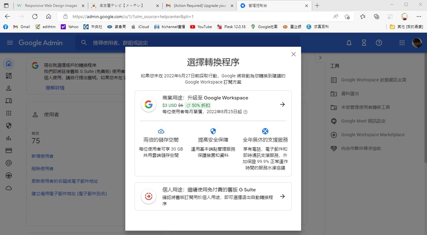Open a new browser tab

click(317, 6)
